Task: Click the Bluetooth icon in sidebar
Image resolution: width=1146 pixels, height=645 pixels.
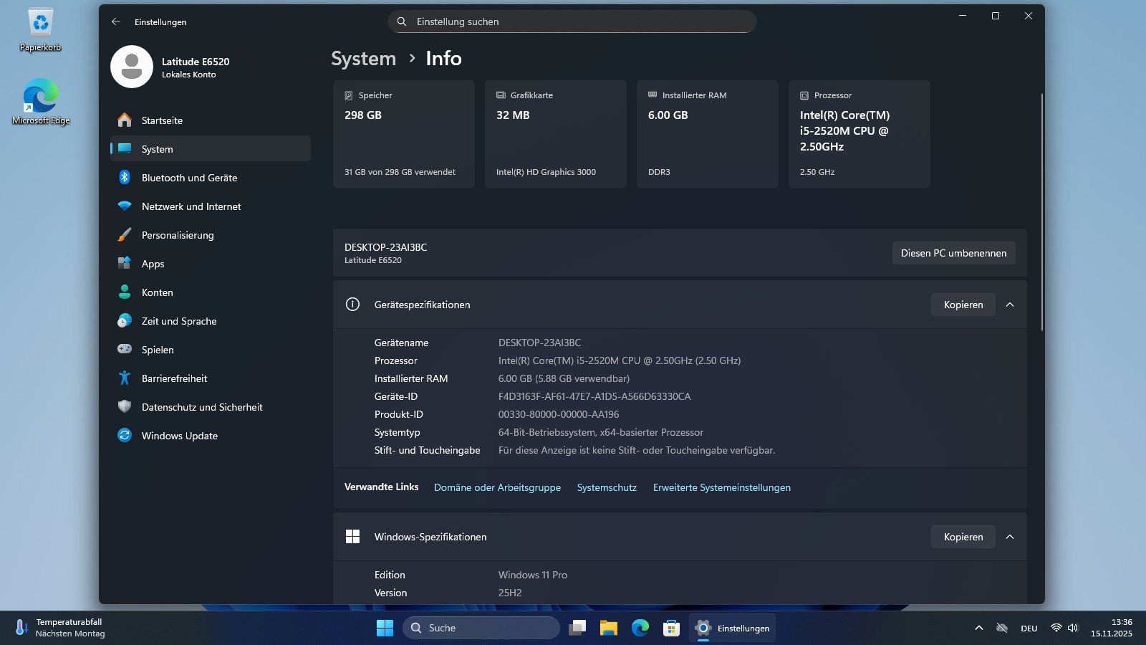Action: [125, 177]
